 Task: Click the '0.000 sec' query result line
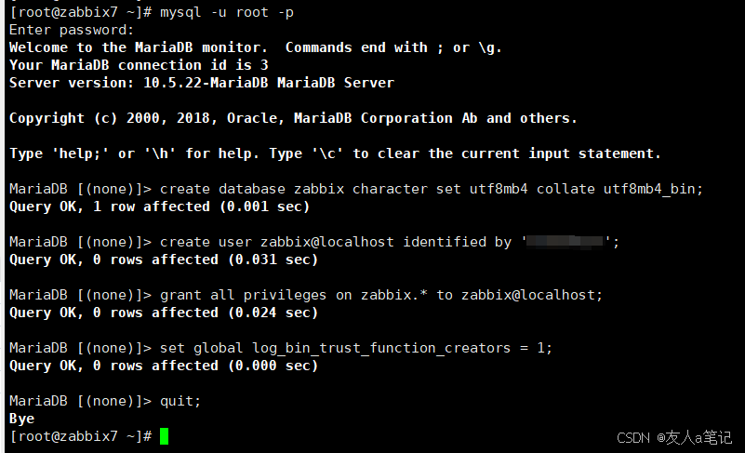pyautogui.click(x=164, y=366)
